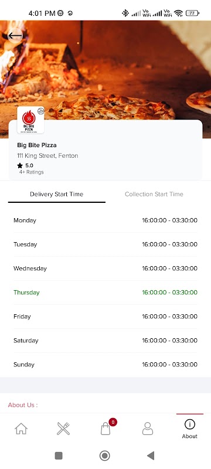Open the menu fork and knife icon
This screenshot has width=211, height=469.
pyautogui.click(x=63, y=429)
